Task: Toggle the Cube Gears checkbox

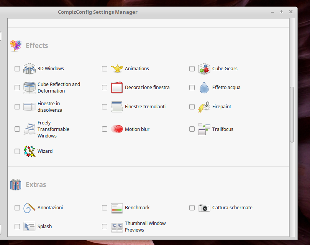Action: (x=192, y=69)
